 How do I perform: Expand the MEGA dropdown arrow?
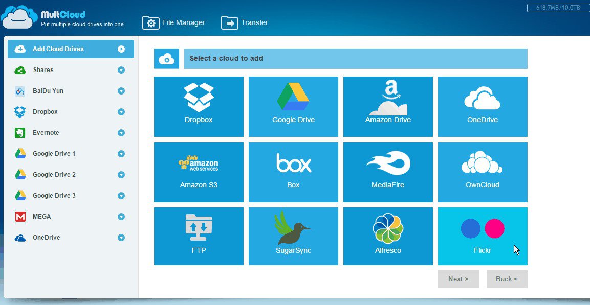tap(121, 217)
